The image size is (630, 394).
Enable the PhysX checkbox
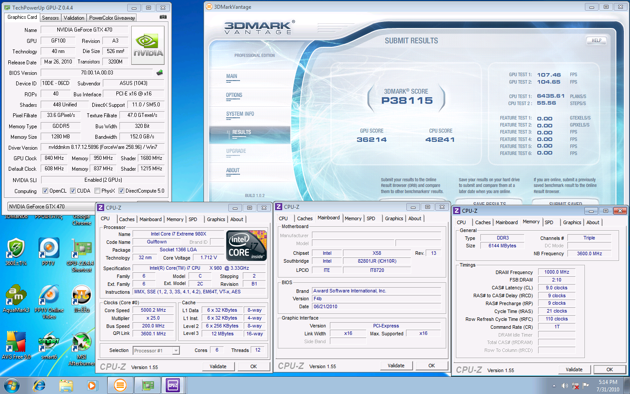tap(97, 191)
